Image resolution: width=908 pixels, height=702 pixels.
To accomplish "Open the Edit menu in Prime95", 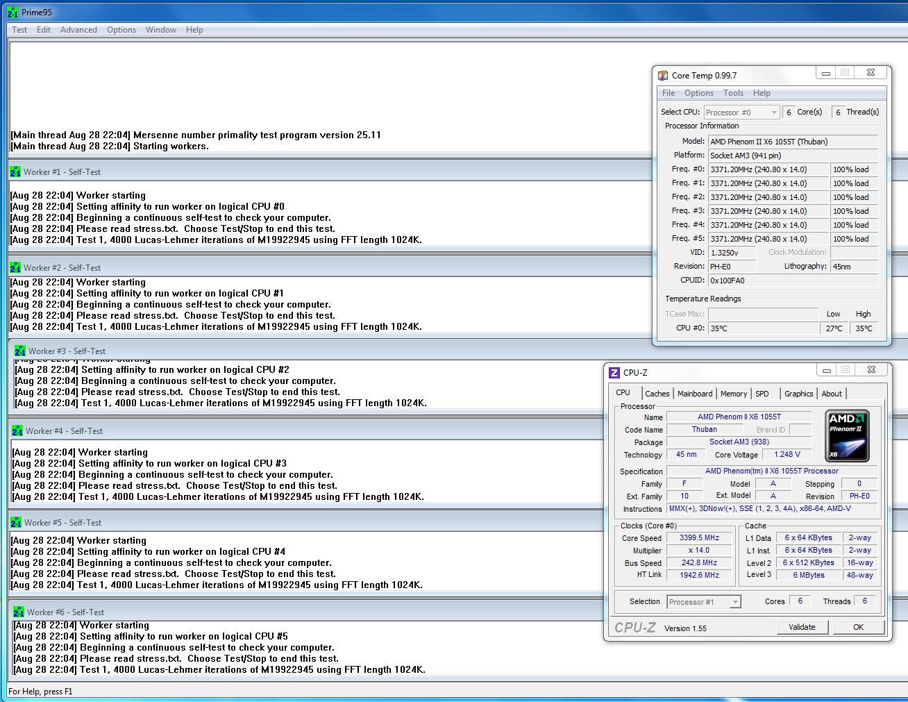I will (44, 30).
